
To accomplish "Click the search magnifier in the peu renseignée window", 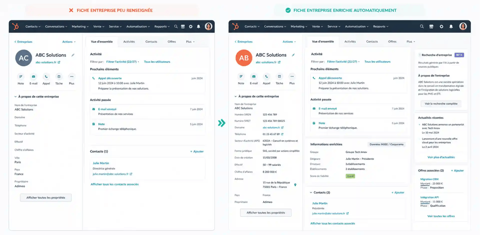I will tap(176, 27).
